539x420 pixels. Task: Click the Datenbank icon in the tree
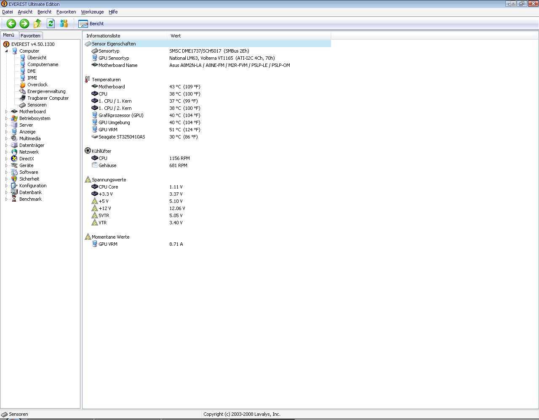click(x=15, y=192)
